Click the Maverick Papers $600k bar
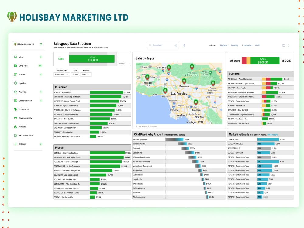304x228 pixels. (182, 144)
